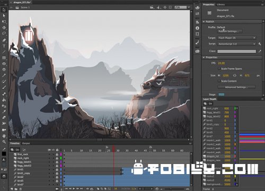This screenshot has width=265, height=191.
Task: Enable the Scale Frame Spans checkbox
Action: [219, 69]
